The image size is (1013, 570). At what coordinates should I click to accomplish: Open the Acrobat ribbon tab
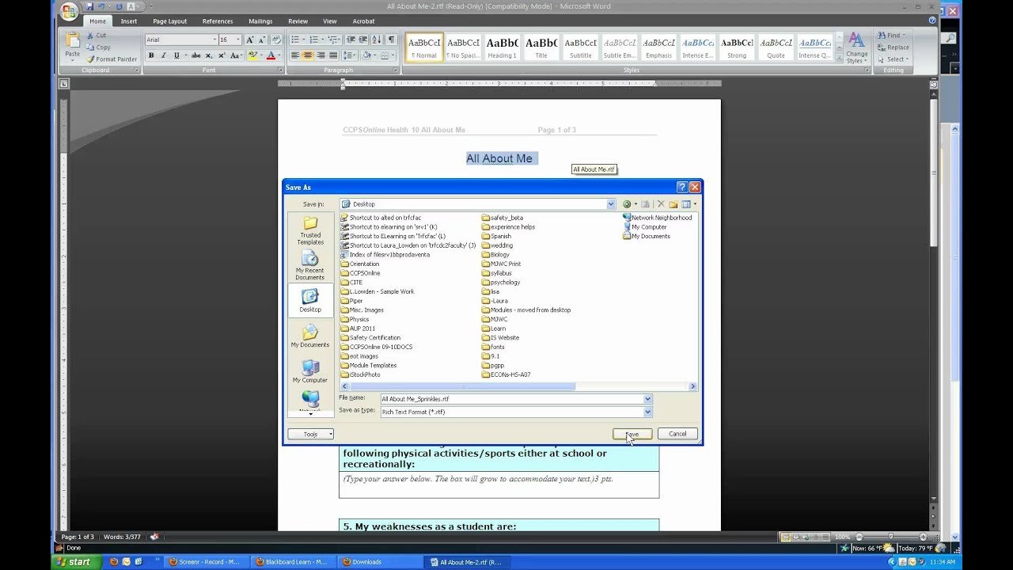364,21
